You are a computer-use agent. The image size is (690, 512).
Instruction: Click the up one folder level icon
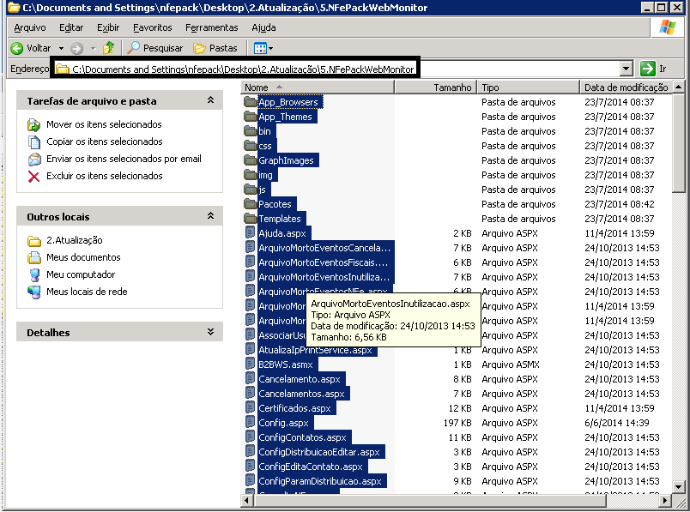point(108,48)
